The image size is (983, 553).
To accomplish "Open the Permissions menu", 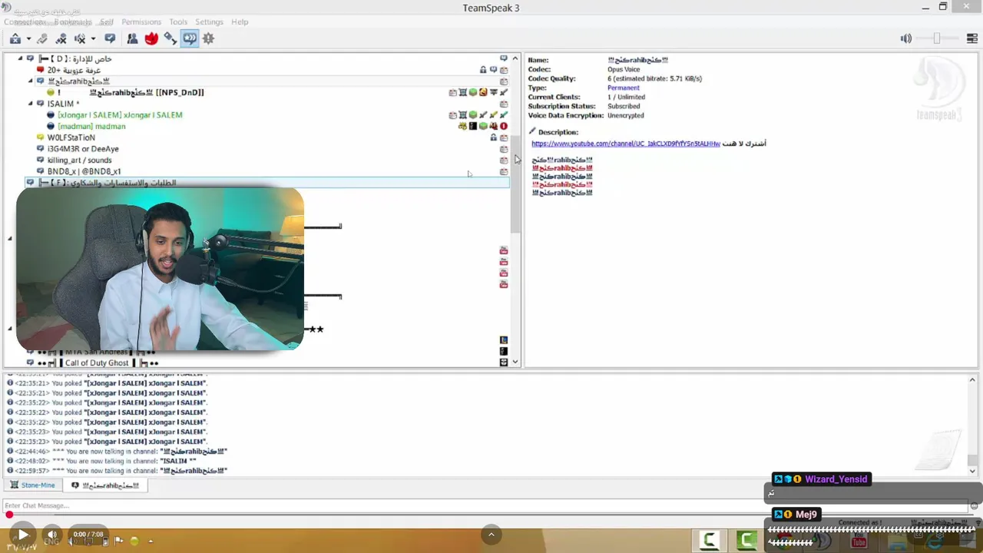I will [141, 22].
